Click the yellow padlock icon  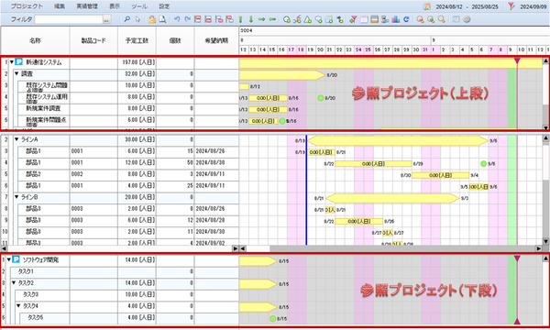[152, 19]
